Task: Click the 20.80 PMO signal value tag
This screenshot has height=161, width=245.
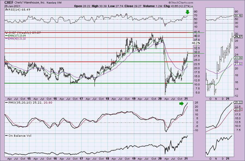Action: [x=238, y=110]
